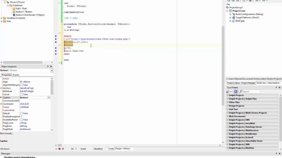Image resolution: width=282 pixels, height=158 pixels.
Task: Close the Object Inspector panel
Action: click(51, 66)
